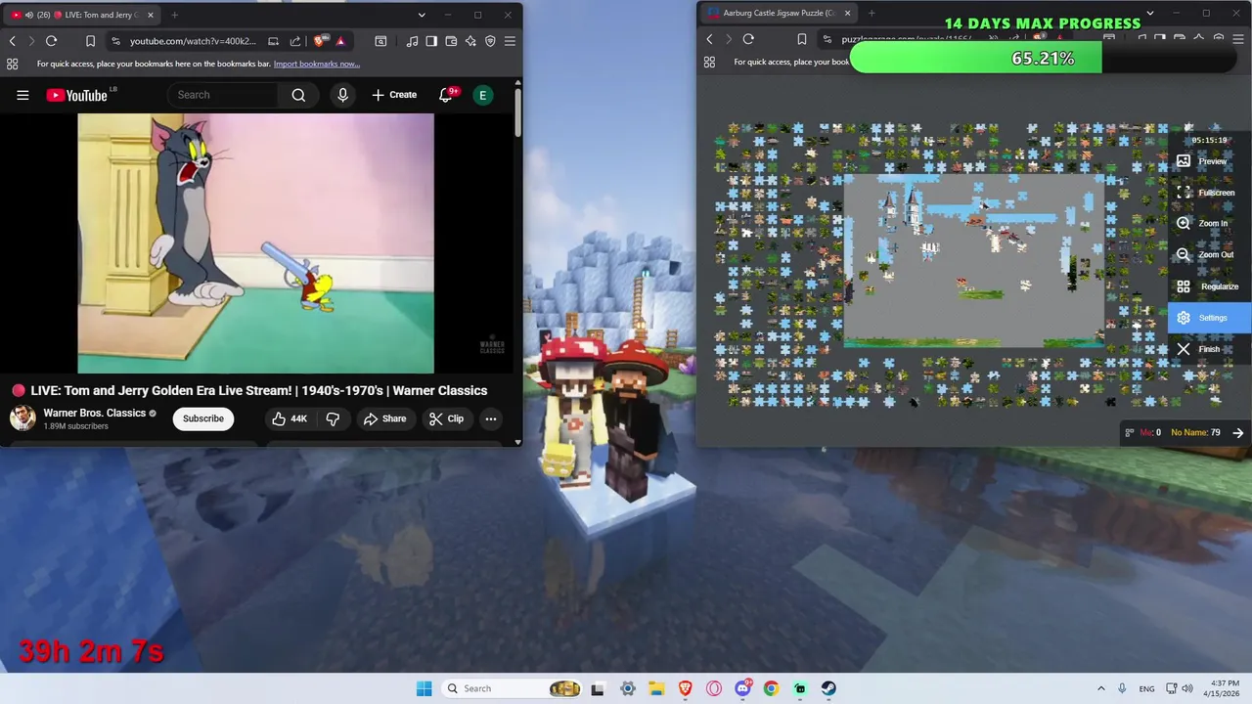Open a new tab in YouTube window

[174, 15]
